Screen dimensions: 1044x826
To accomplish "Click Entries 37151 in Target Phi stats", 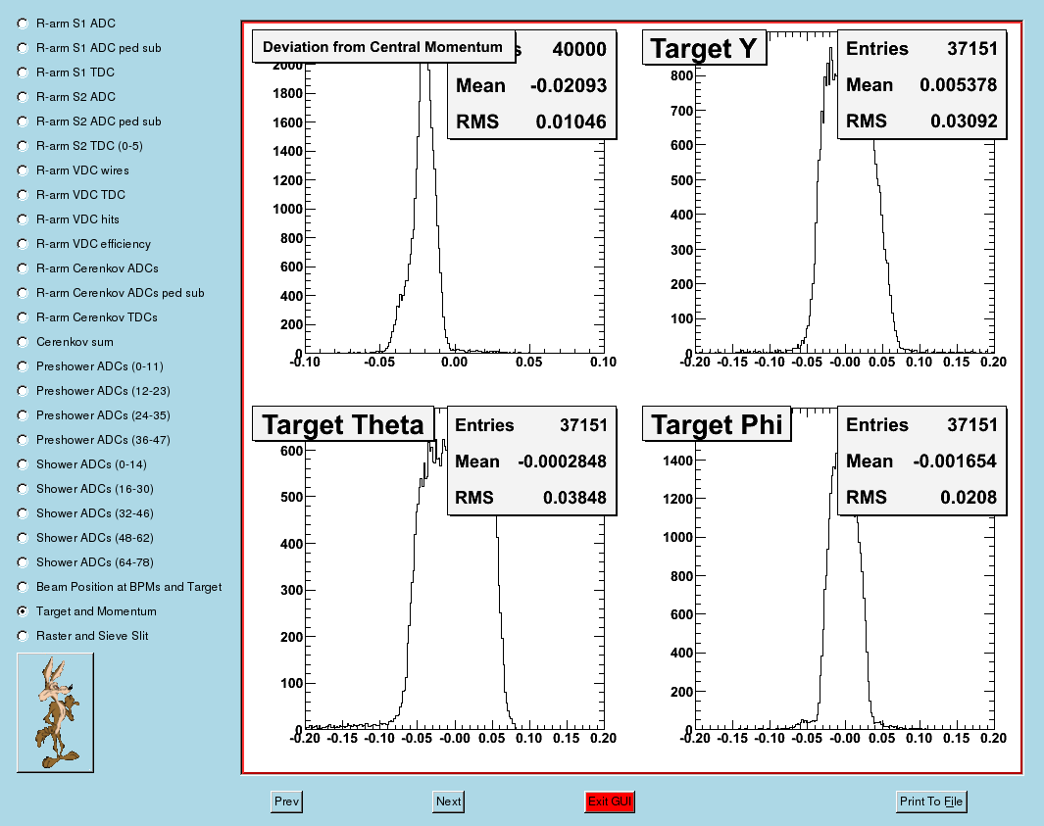I will [x=921, y=425].
